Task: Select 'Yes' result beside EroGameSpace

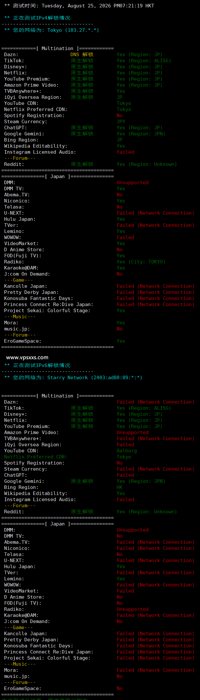Action: coord(121,341)
